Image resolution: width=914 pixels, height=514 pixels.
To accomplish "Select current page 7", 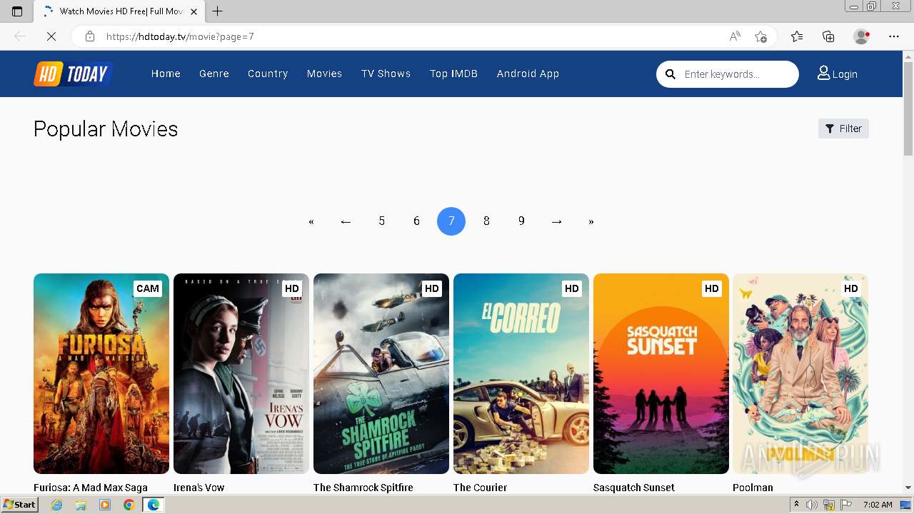I will click(x=451, y=221).
